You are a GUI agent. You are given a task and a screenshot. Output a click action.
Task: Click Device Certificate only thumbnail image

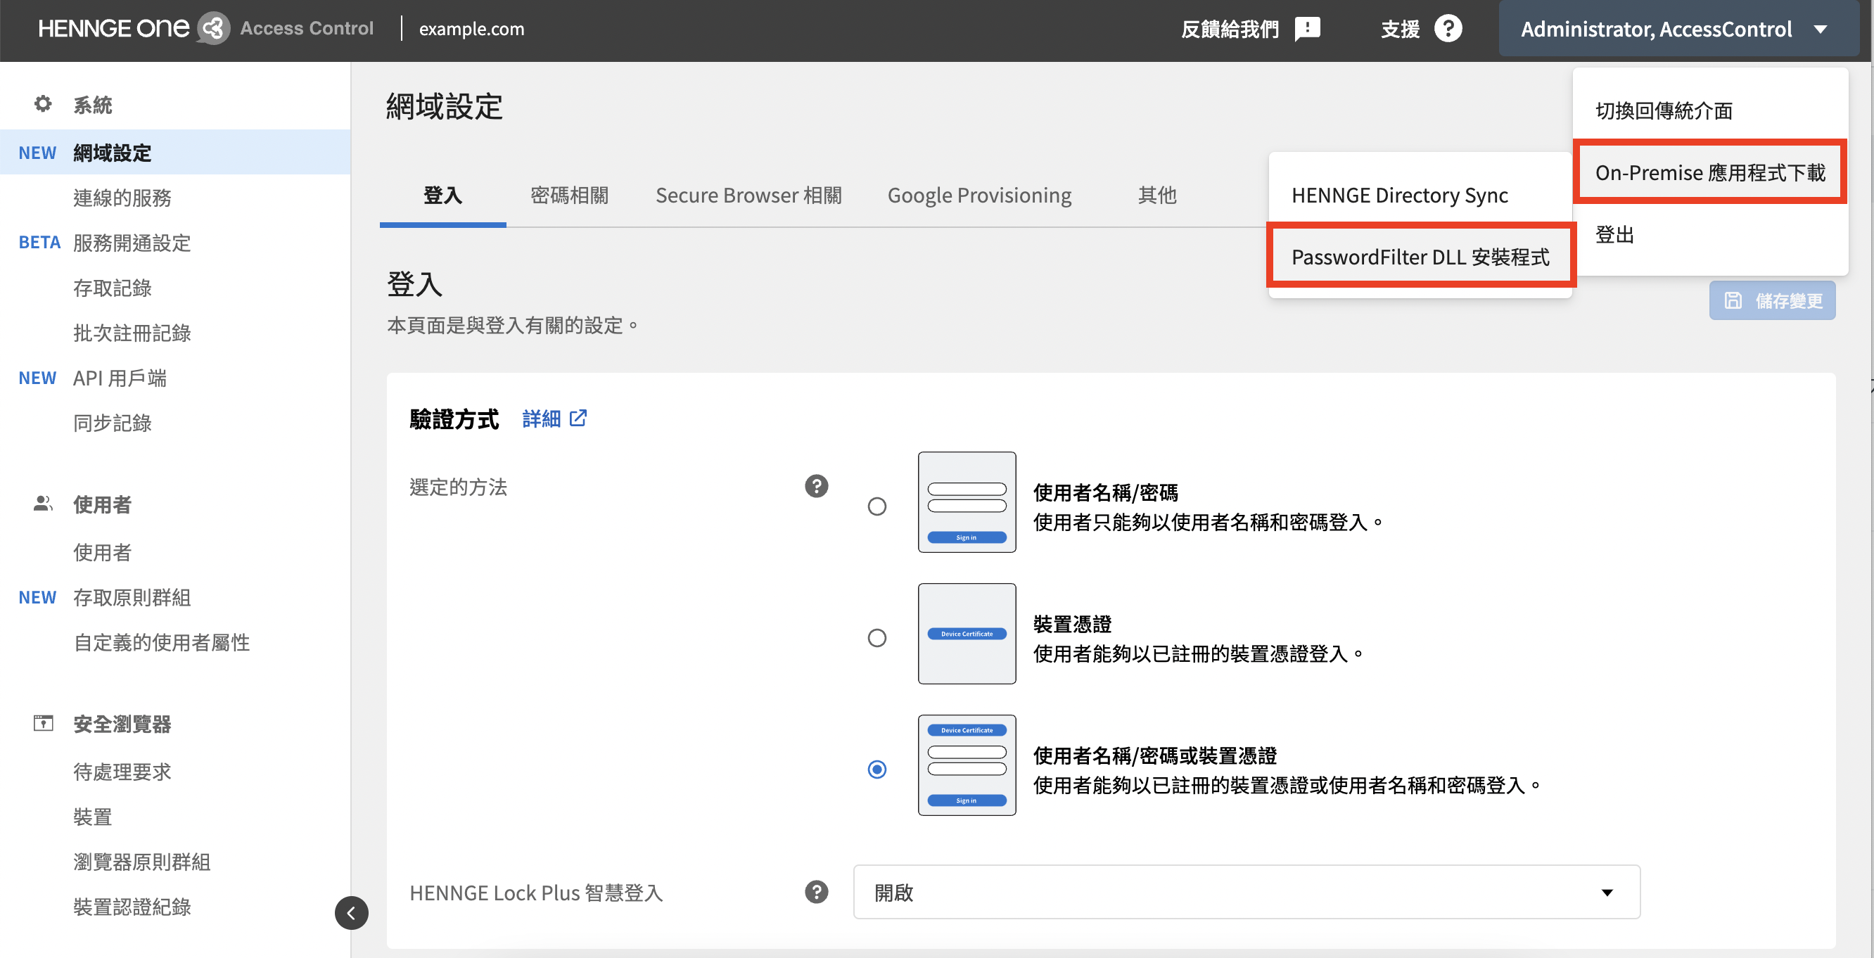tap(967, 634)
